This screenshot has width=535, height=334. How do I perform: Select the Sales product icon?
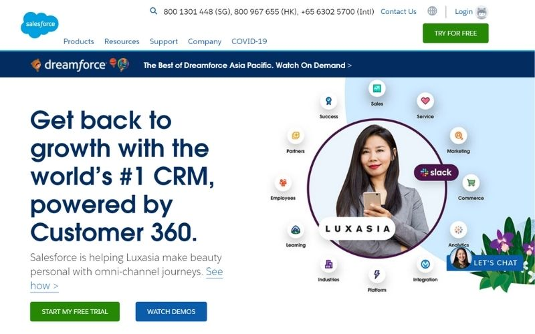(377, 89)
